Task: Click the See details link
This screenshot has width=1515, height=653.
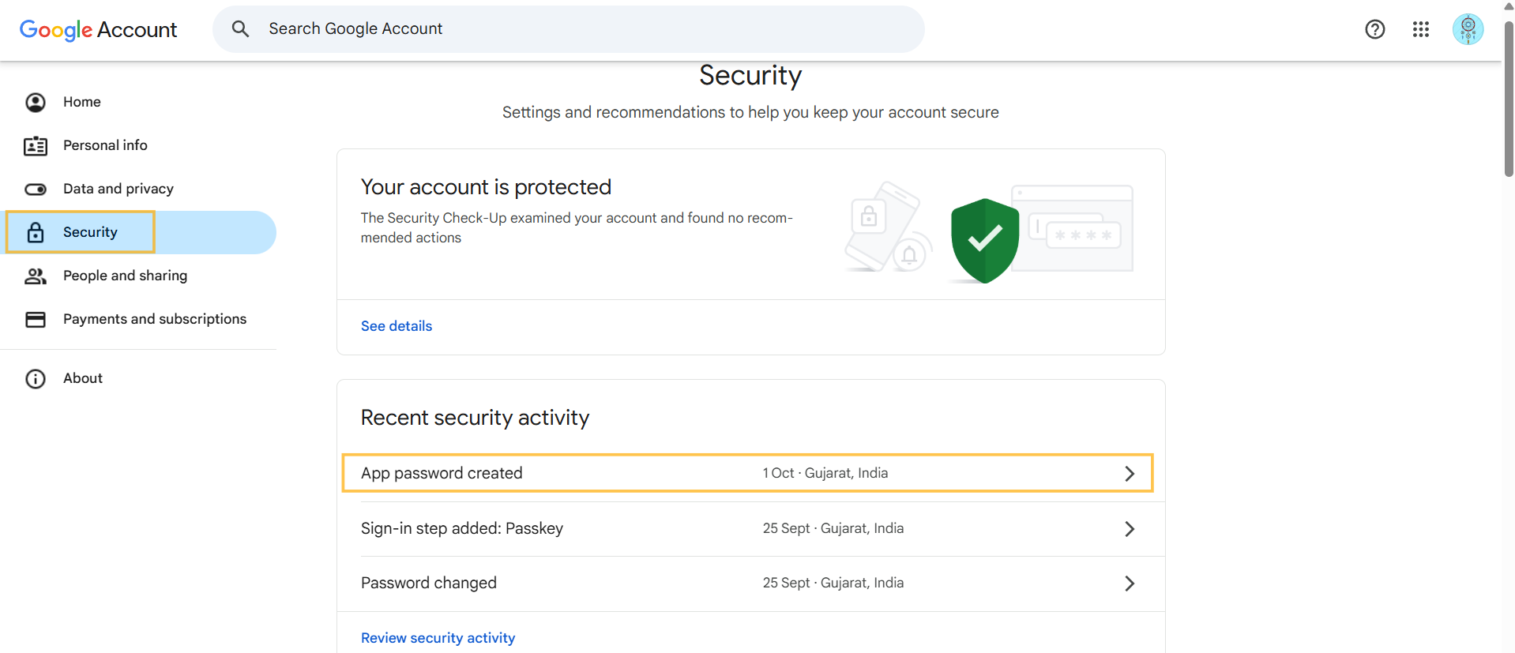Action: click(x=397, y=326)
